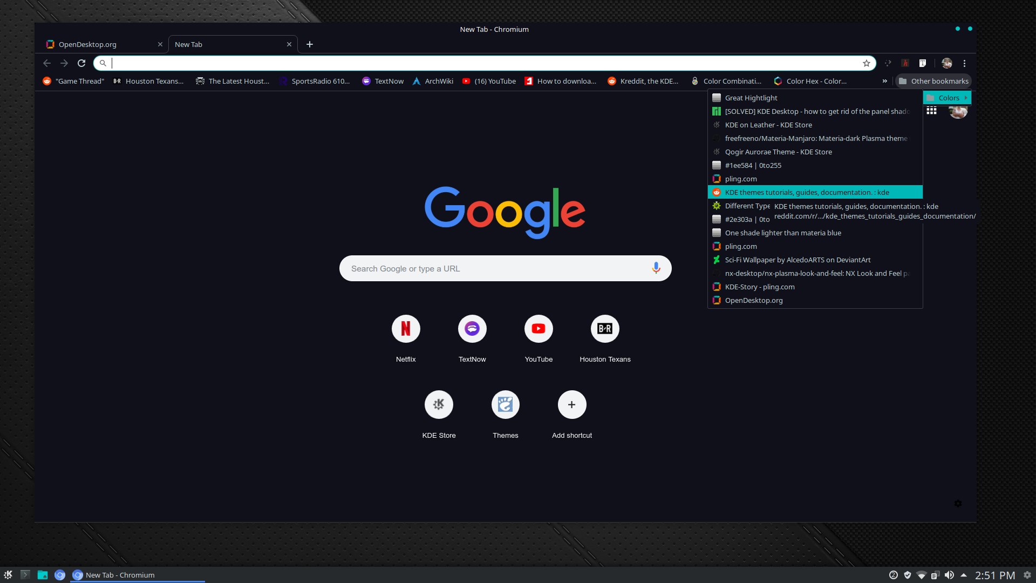Open the SportsRadio 610 bookmark
The height and width of the screenshot is (583, 1036).
click(315, 81)
